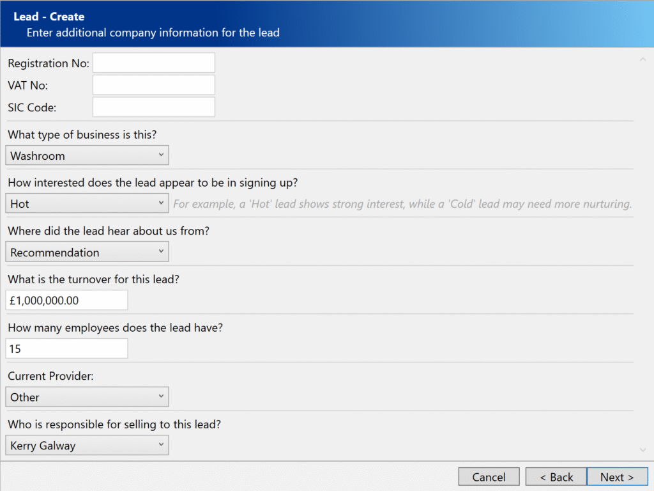
Task: Open the business type dropdown showing Washroom
Action: coord(87,155)
